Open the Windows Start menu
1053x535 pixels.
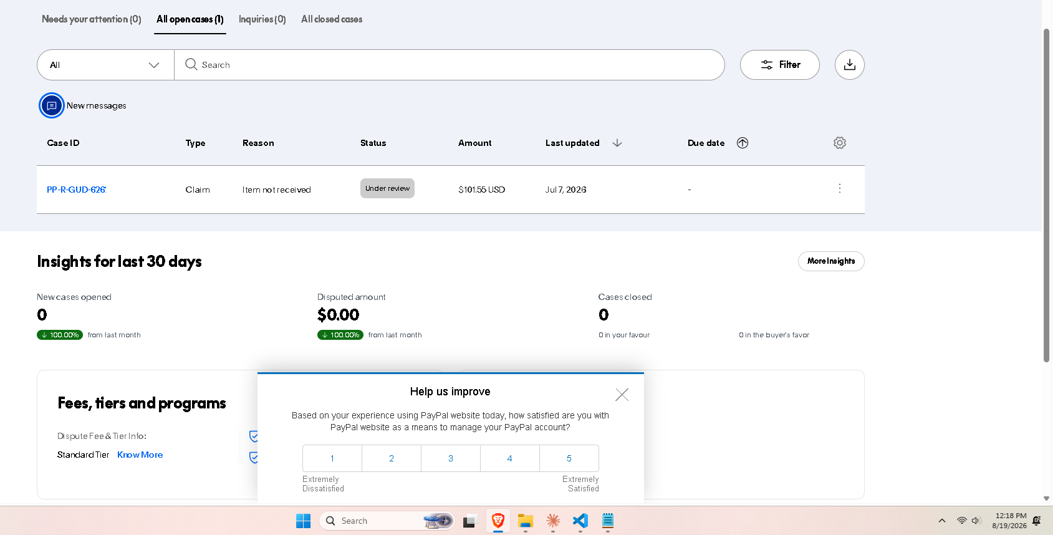point(303,521)
